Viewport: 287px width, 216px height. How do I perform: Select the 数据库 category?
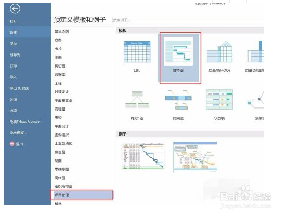(60, 75)
